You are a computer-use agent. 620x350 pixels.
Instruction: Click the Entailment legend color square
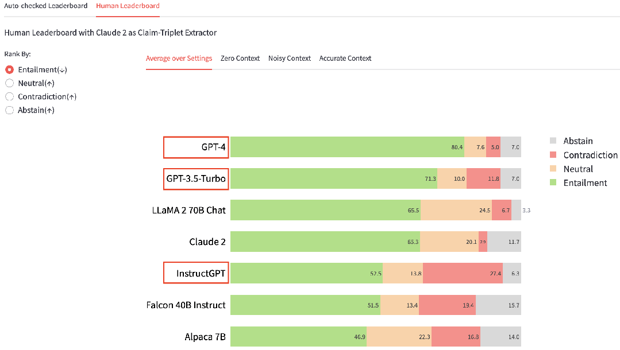pos(553,182)
